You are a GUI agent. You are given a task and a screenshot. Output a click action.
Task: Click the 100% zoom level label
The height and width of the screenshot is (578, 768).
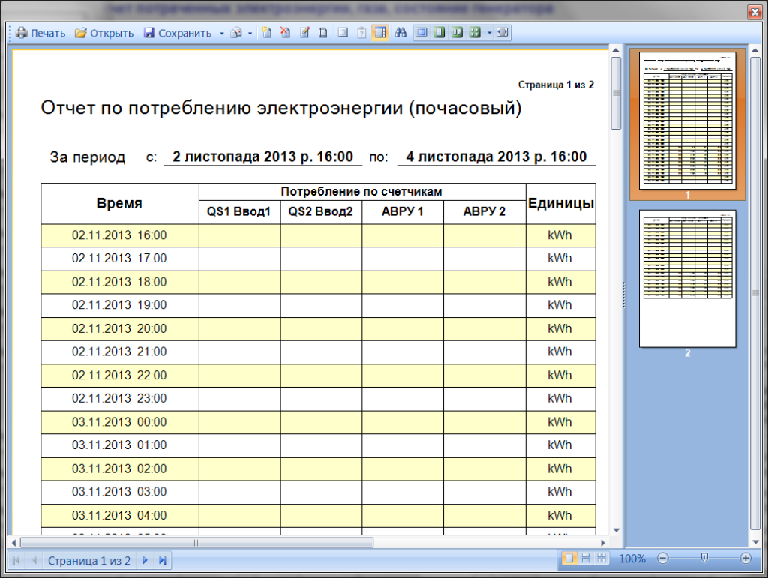click(x=632, y=559)
